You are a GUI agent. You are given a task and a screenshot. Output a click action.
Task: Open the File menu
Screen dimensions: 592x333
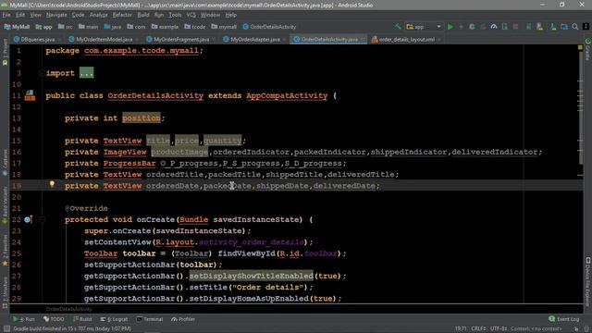point(6,15)
